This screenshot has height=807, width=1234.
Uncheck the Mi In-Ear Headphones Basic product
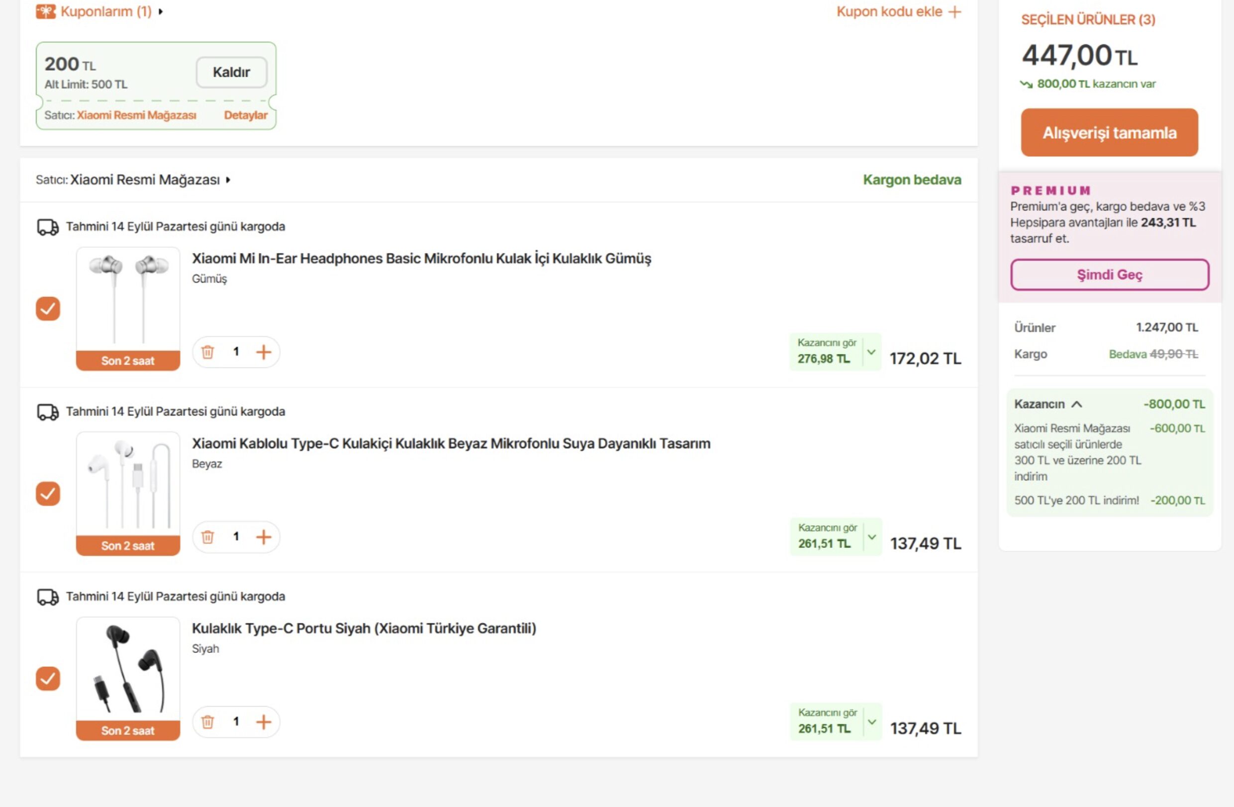[x=48, y=309]
